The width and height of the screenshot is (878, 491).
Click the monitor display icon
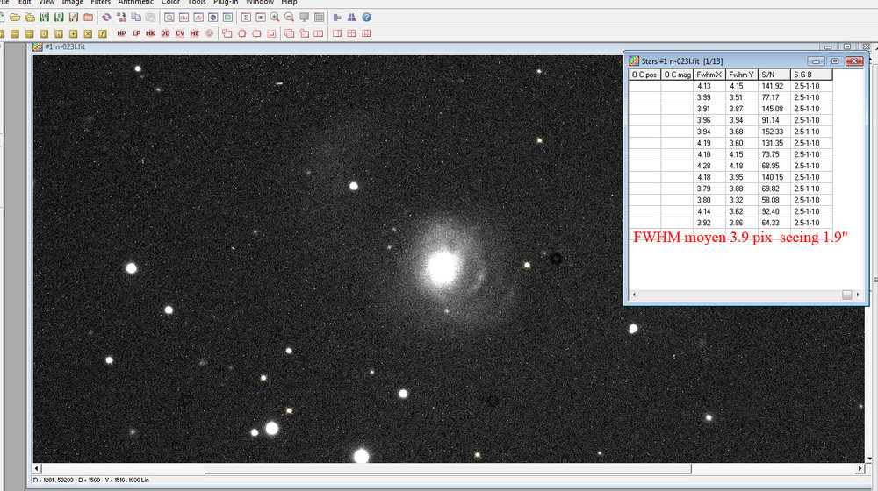tap(304, 18)
